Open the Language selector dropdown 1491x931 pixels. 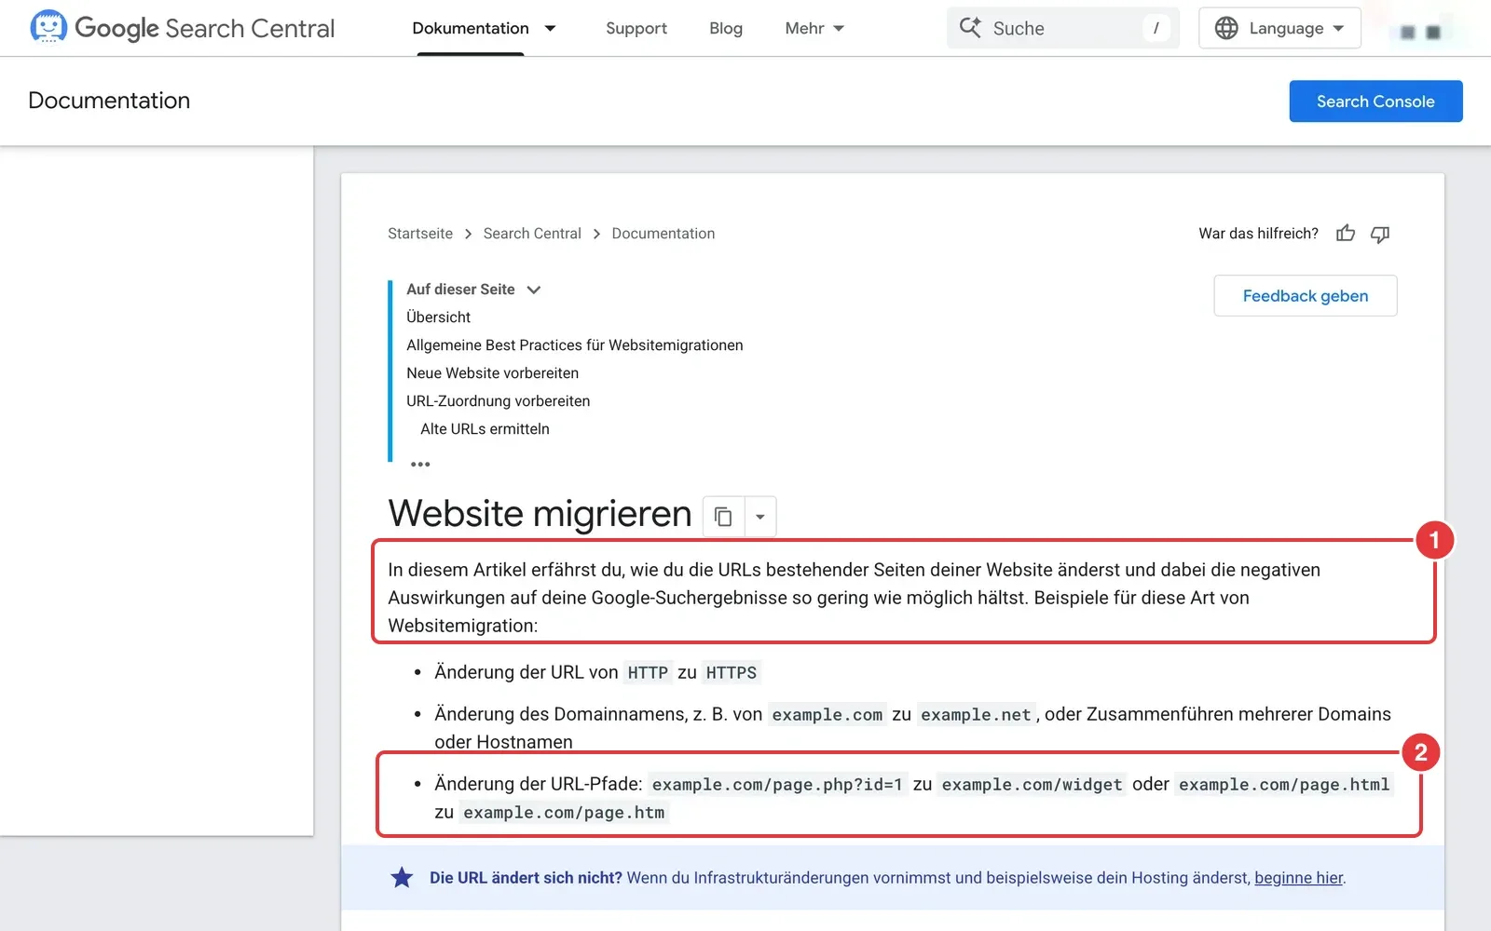(x=1279, y=28)
